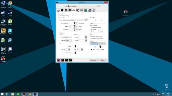172x96 pixels.
Task: Click the Clip Size Width stepper
Action: 86,37
